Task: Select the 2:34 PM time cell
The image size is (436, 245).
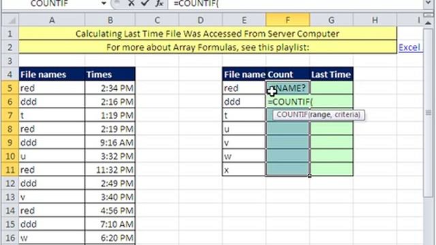Action: pos(110,88)
